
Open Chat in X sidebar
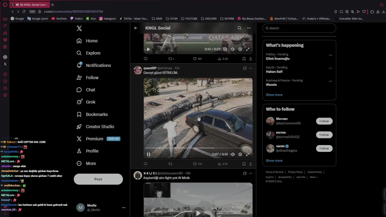point(86,90)
